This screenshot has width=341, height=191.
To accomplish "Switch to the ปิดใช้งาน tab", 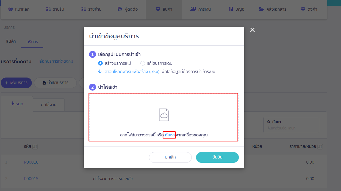I will 49,105.
